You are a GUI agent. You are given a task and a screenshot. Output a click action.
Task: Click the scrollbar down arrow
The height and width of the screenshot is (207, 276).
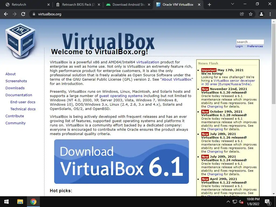pyautogui.click(x=274, y=194)
